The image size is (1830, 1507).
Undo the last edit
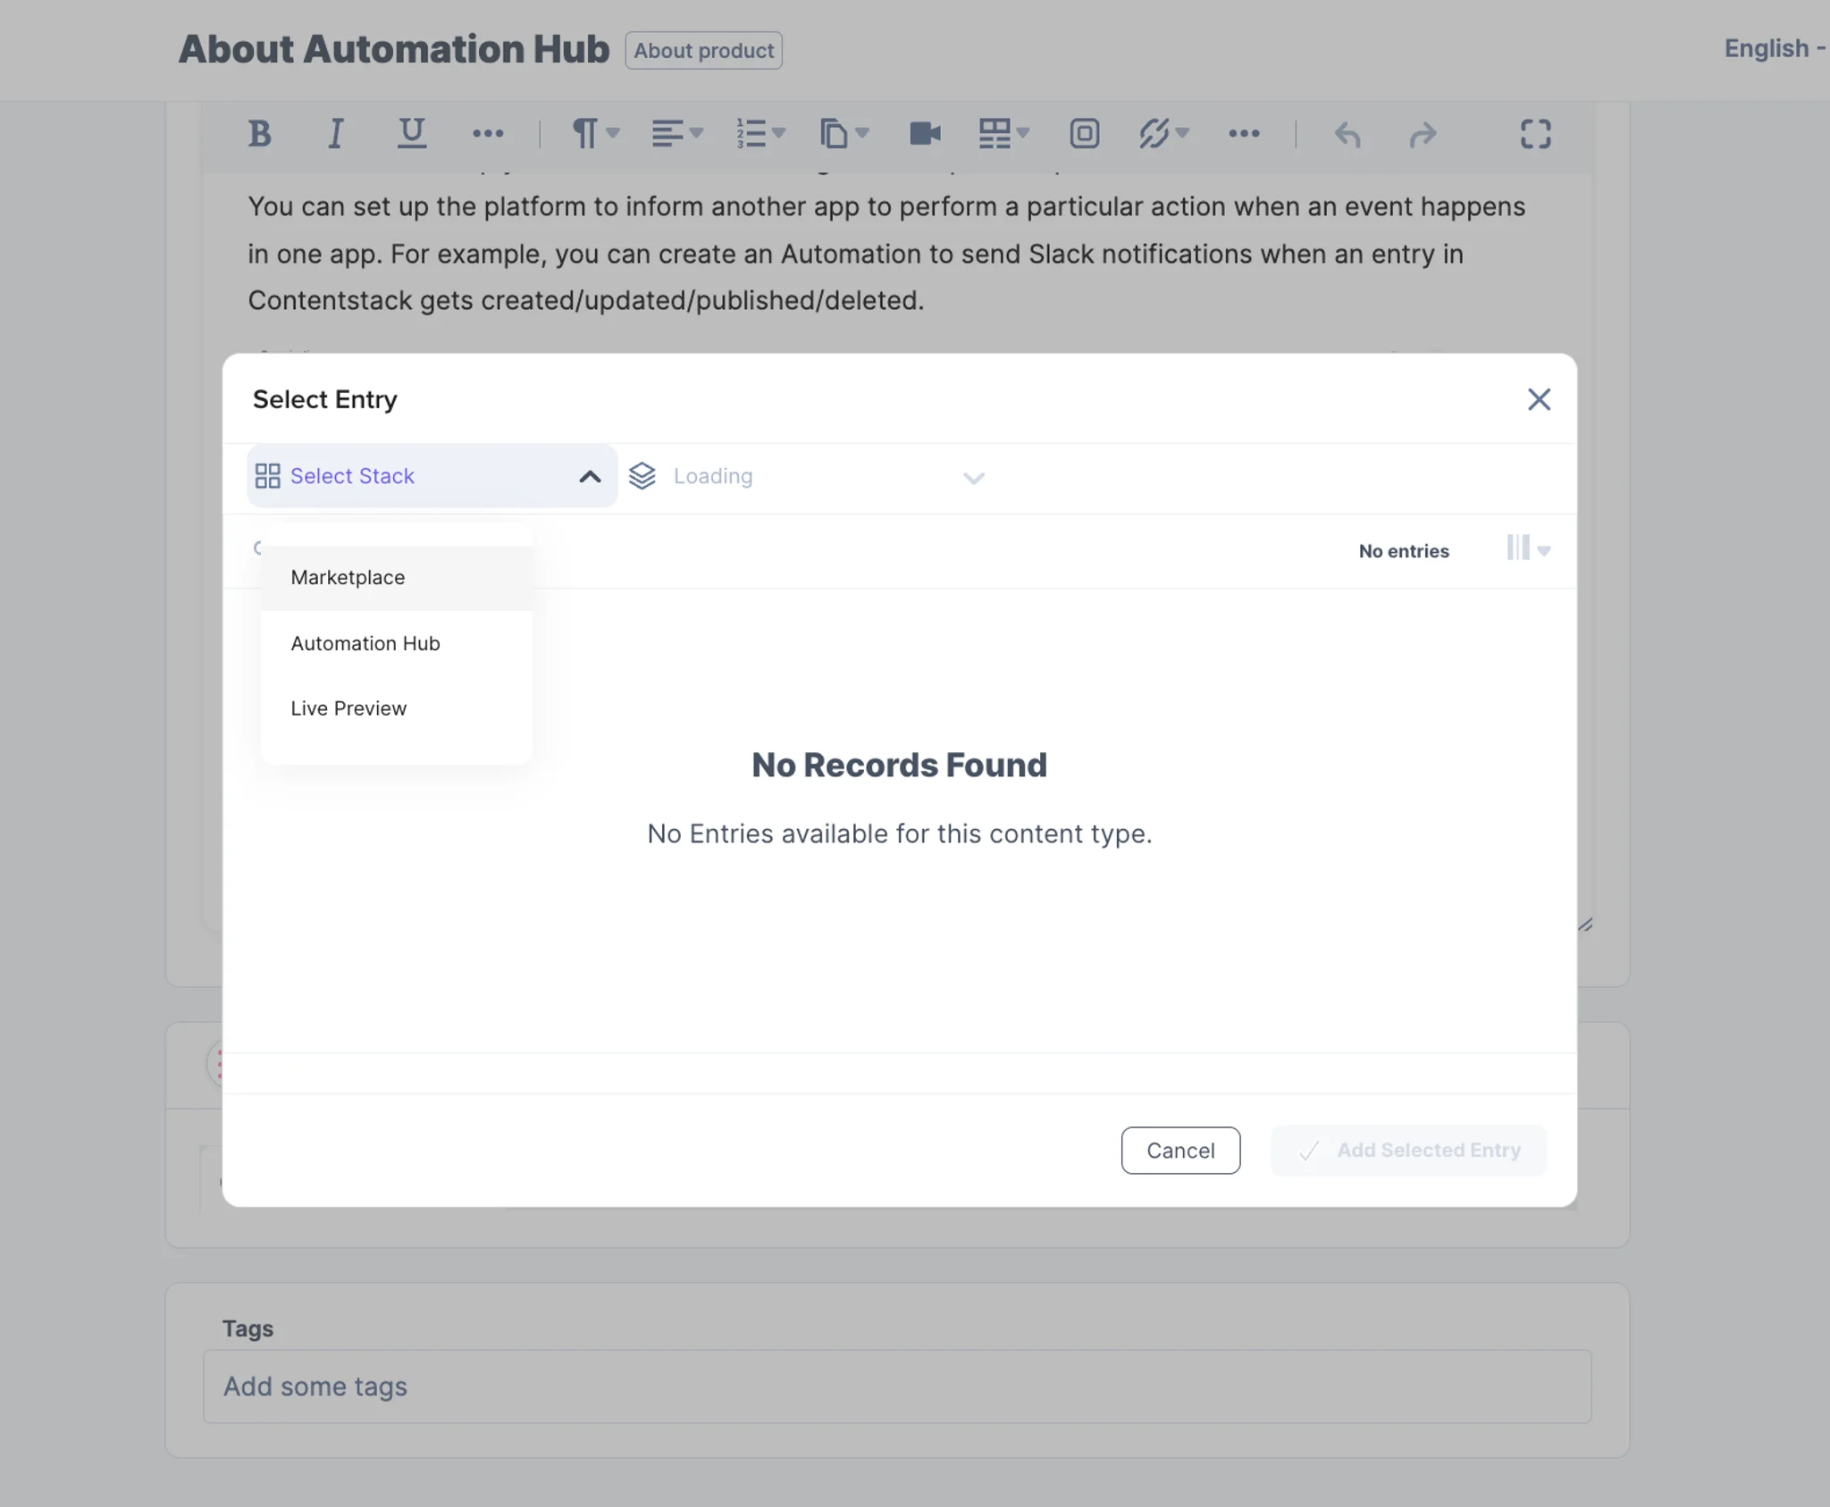click(x=1347, y=134)
